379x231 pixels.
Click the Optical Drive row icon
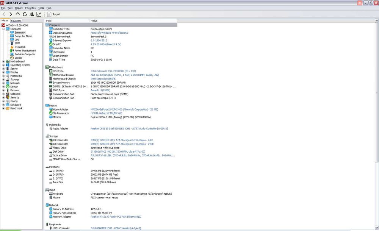[51, 155]
